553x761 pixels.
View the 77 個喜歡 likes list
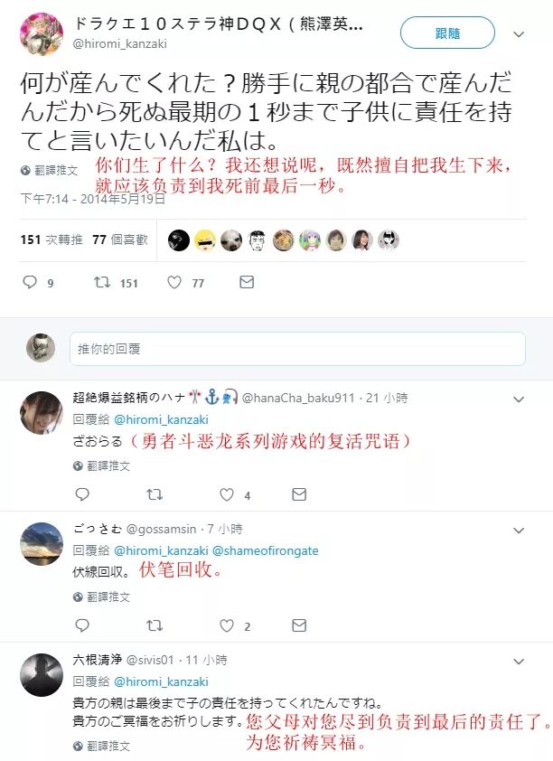pos(120,240)
